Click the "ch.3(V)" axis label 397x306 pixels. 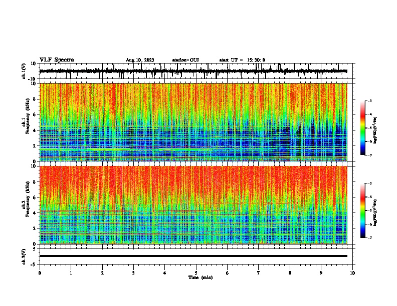24,256
